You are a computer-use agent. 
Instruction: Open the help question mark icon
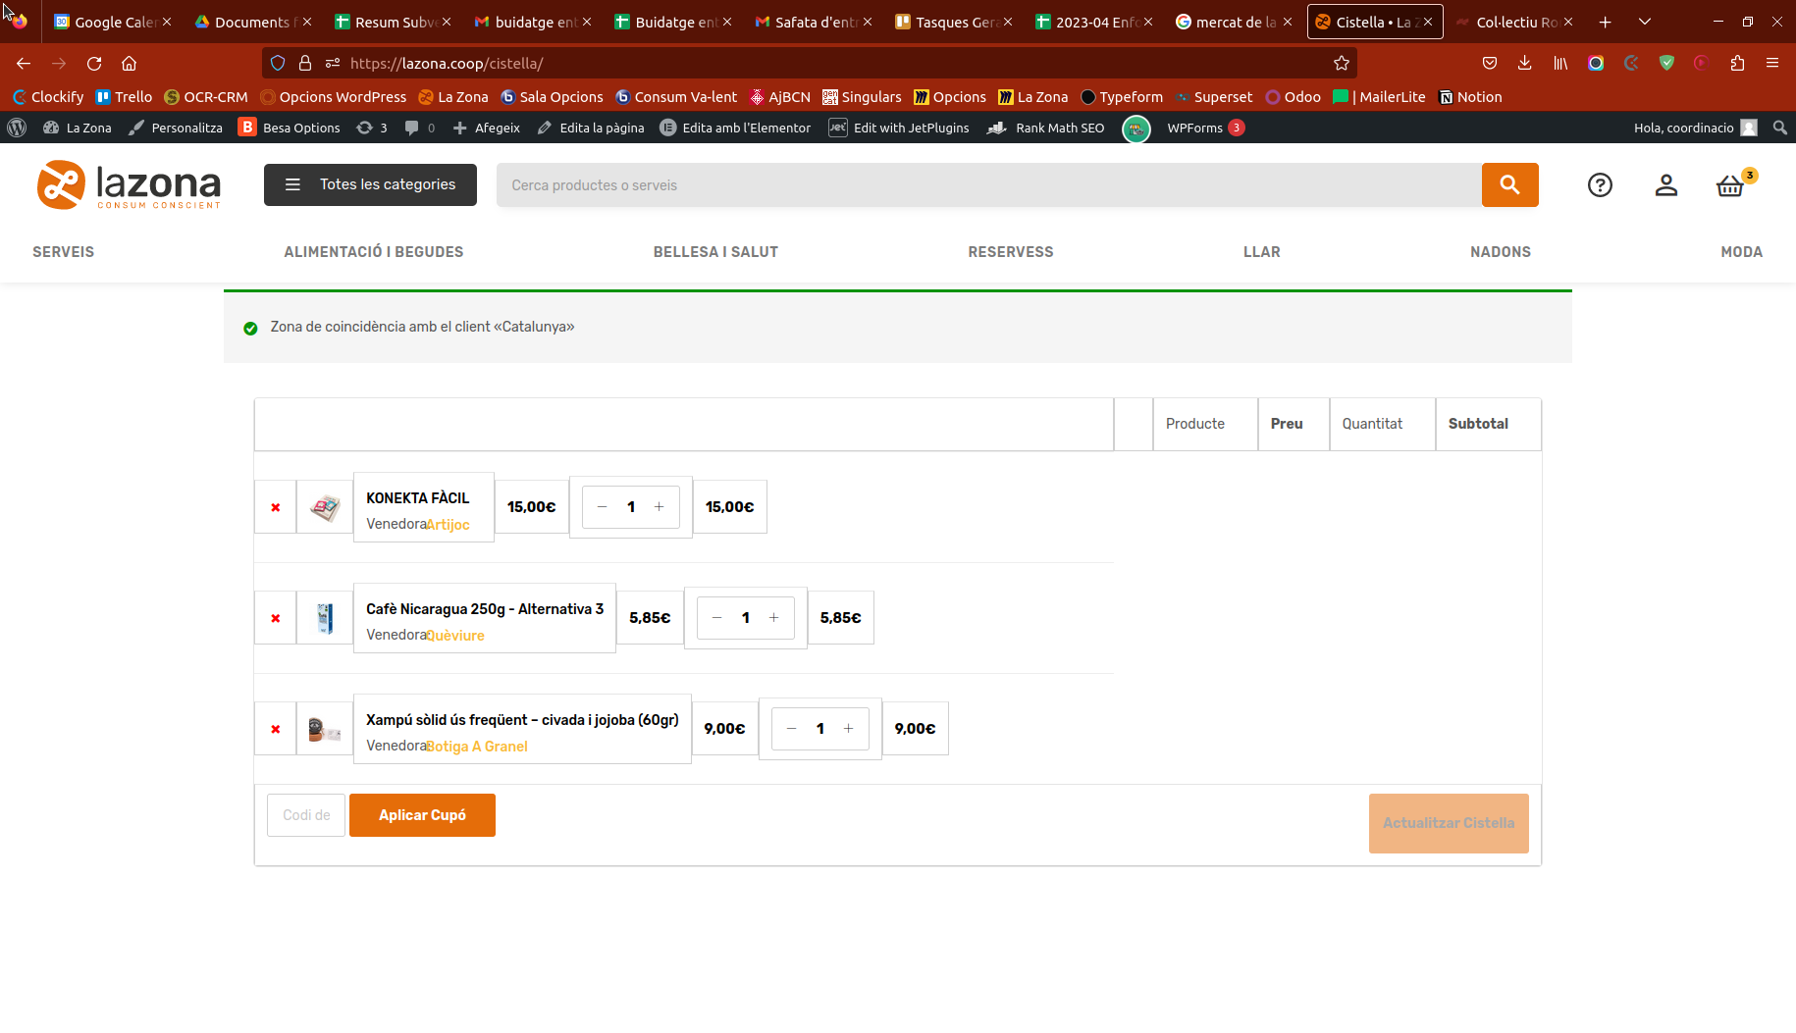point(1600,185)
